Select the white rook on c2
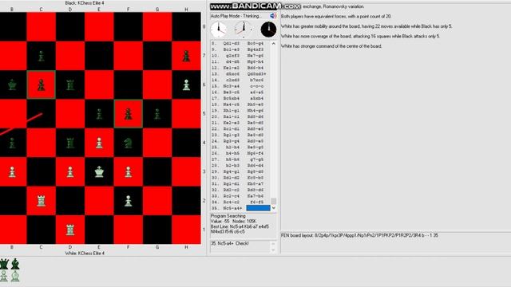 (x=41, y=201)
